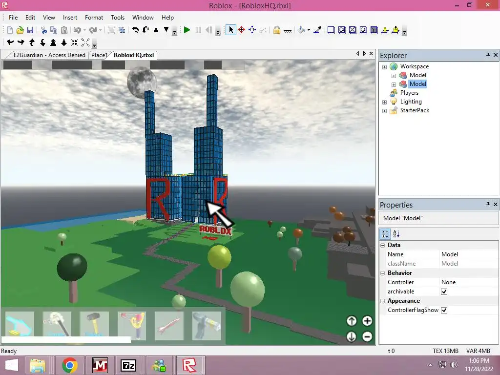
Task: Select the Players item in Explorer
Action: pos(409,93)
